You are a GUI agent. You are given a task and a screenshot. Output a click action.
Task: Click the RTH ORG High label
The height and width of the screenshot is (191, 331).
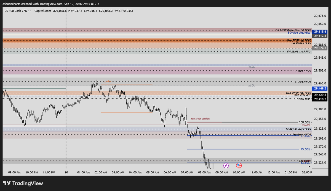click(302, 99)
